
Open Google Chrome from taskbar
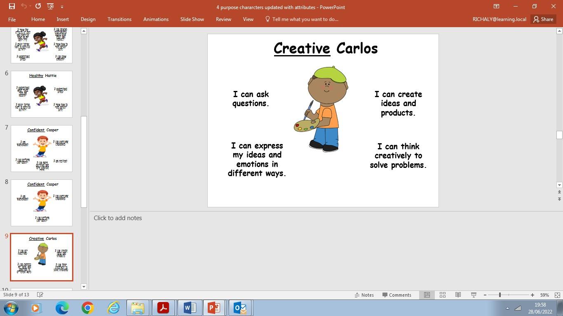click(x=87, y=308)
